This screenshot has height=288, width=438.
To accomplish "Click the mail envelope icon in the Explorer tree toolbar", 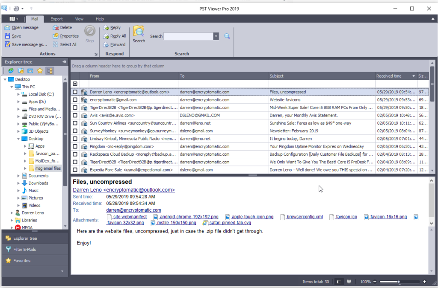I will 30,71.
